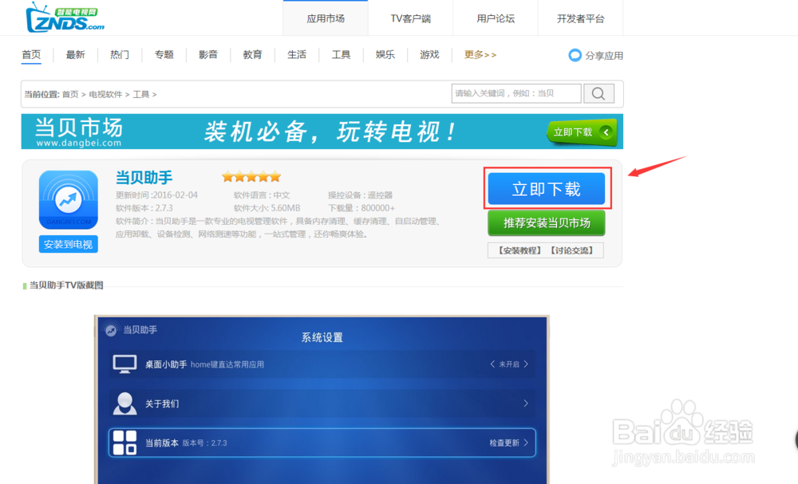Click the 下载量 : 800000+ text
The image size is (798, 484).
click(361, 208)
